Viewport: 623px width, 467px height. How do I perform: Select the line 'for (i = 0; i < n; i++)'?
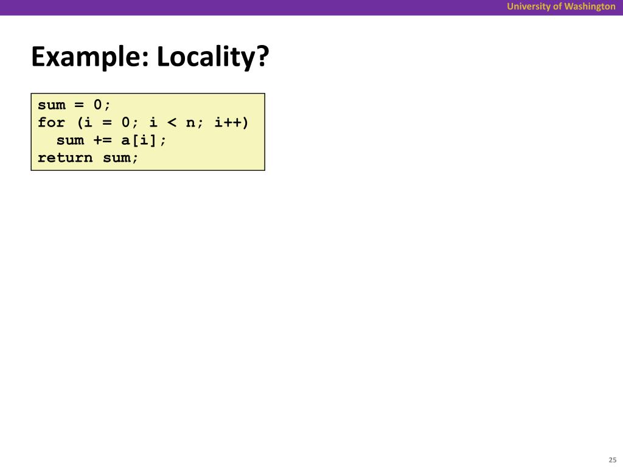143,122
